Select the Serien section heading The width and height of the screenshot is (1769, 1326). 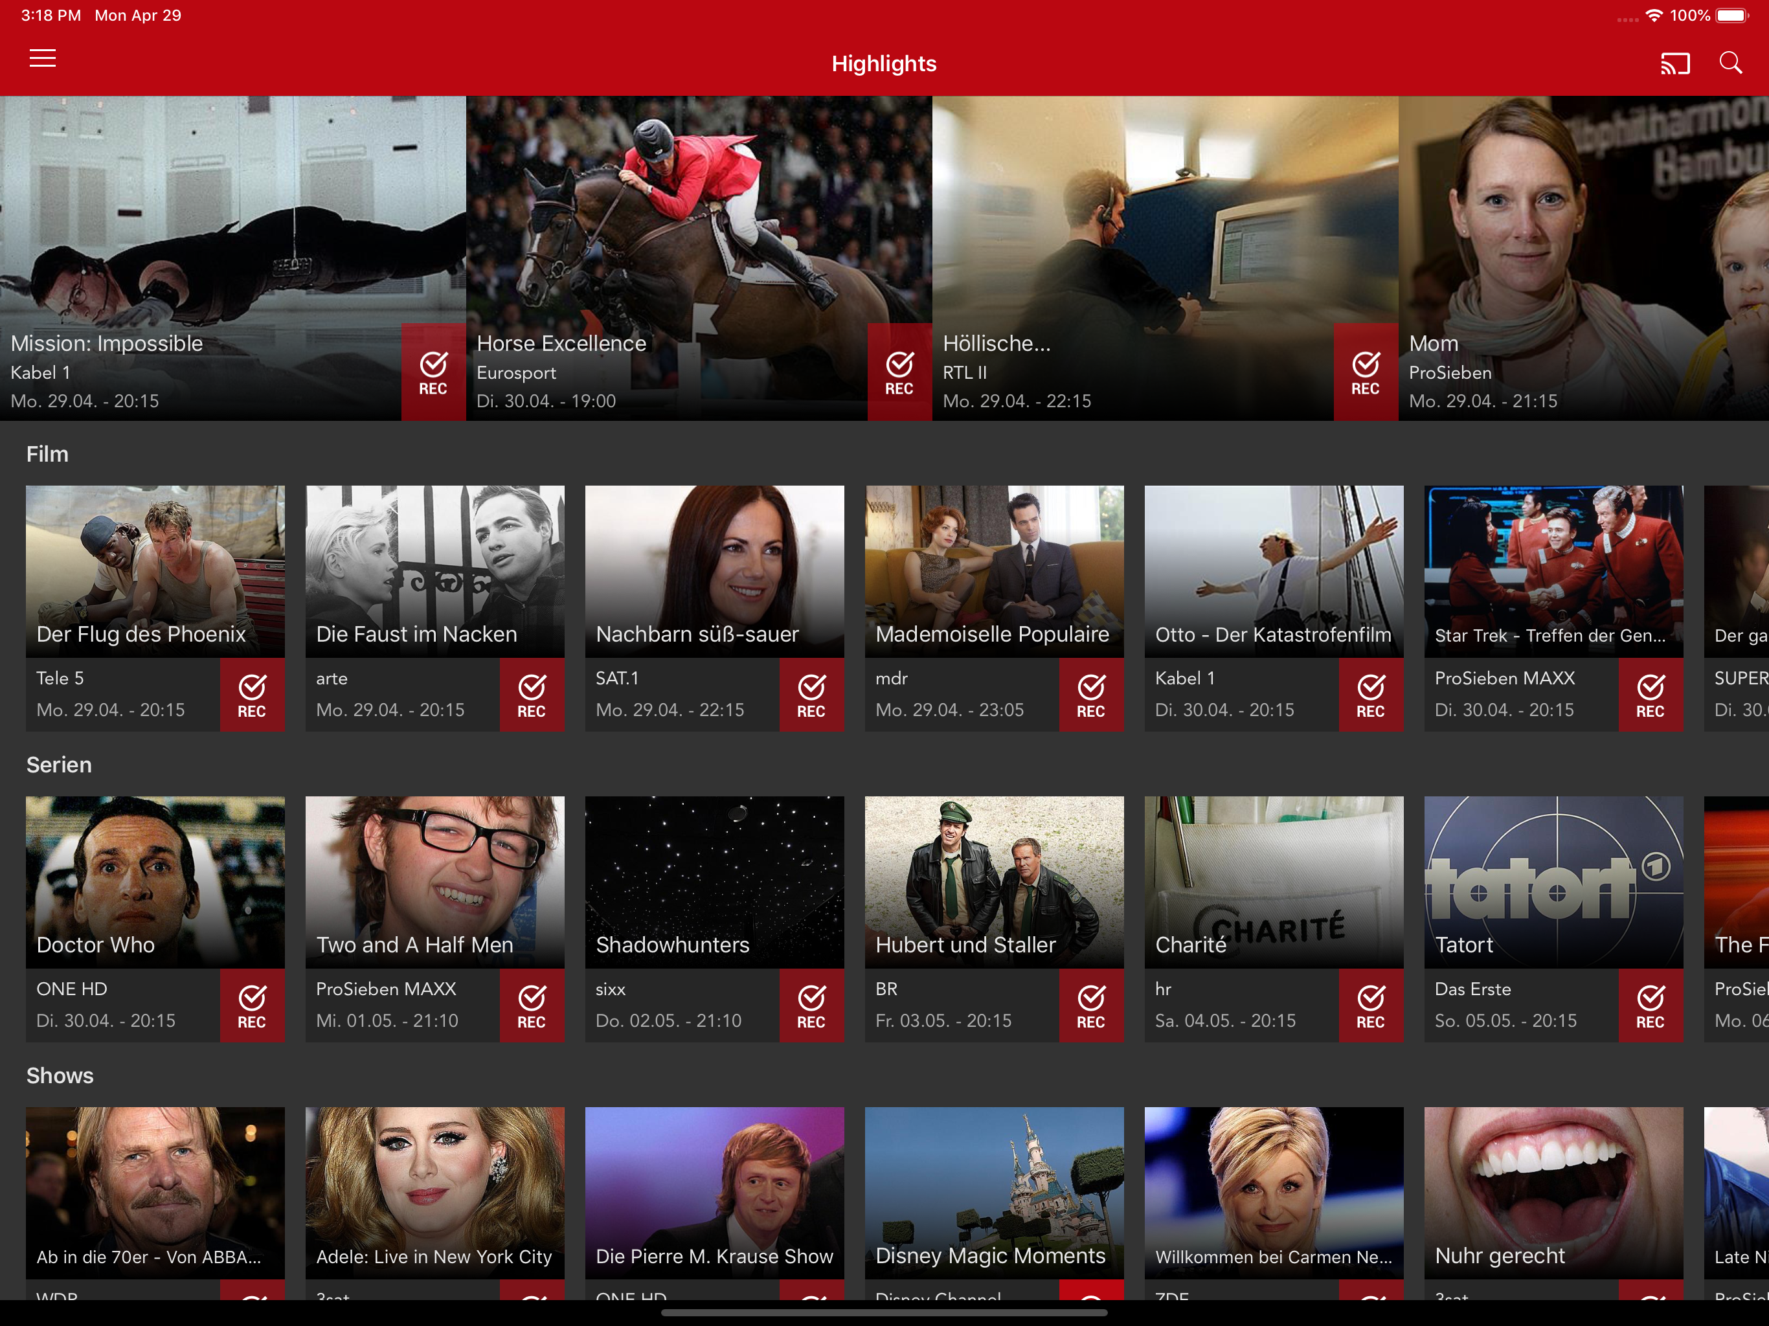pos(59,765)
